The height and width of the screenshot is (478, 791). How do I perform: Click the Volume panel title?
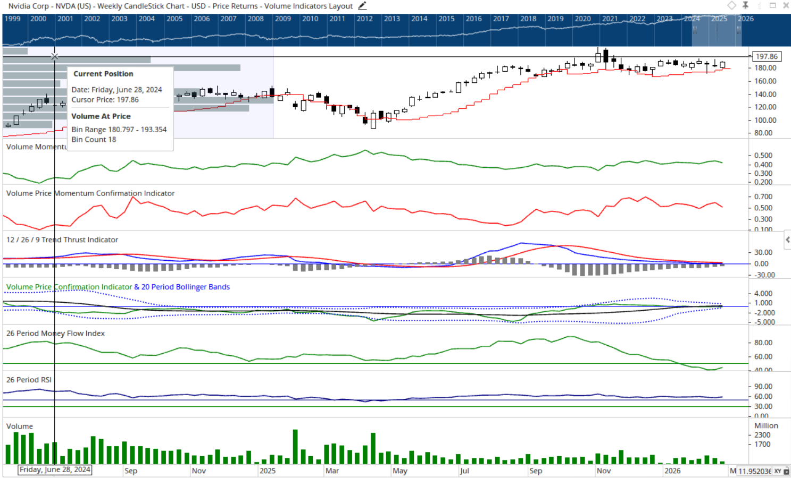[x=20, y=426]
